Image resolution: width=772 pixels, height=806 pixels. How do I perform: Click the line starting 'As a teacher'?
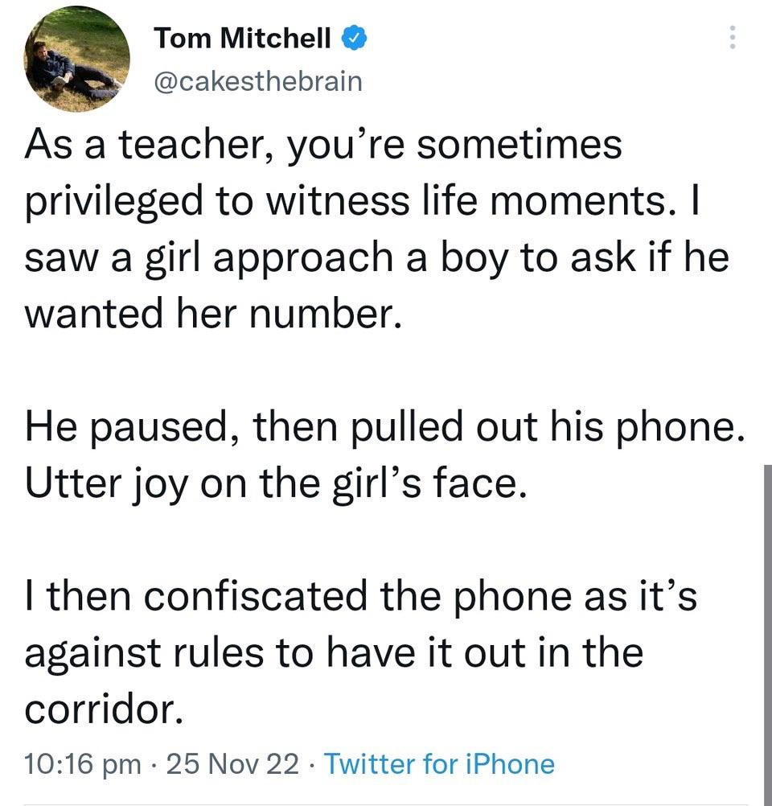(x=323, y=147)
